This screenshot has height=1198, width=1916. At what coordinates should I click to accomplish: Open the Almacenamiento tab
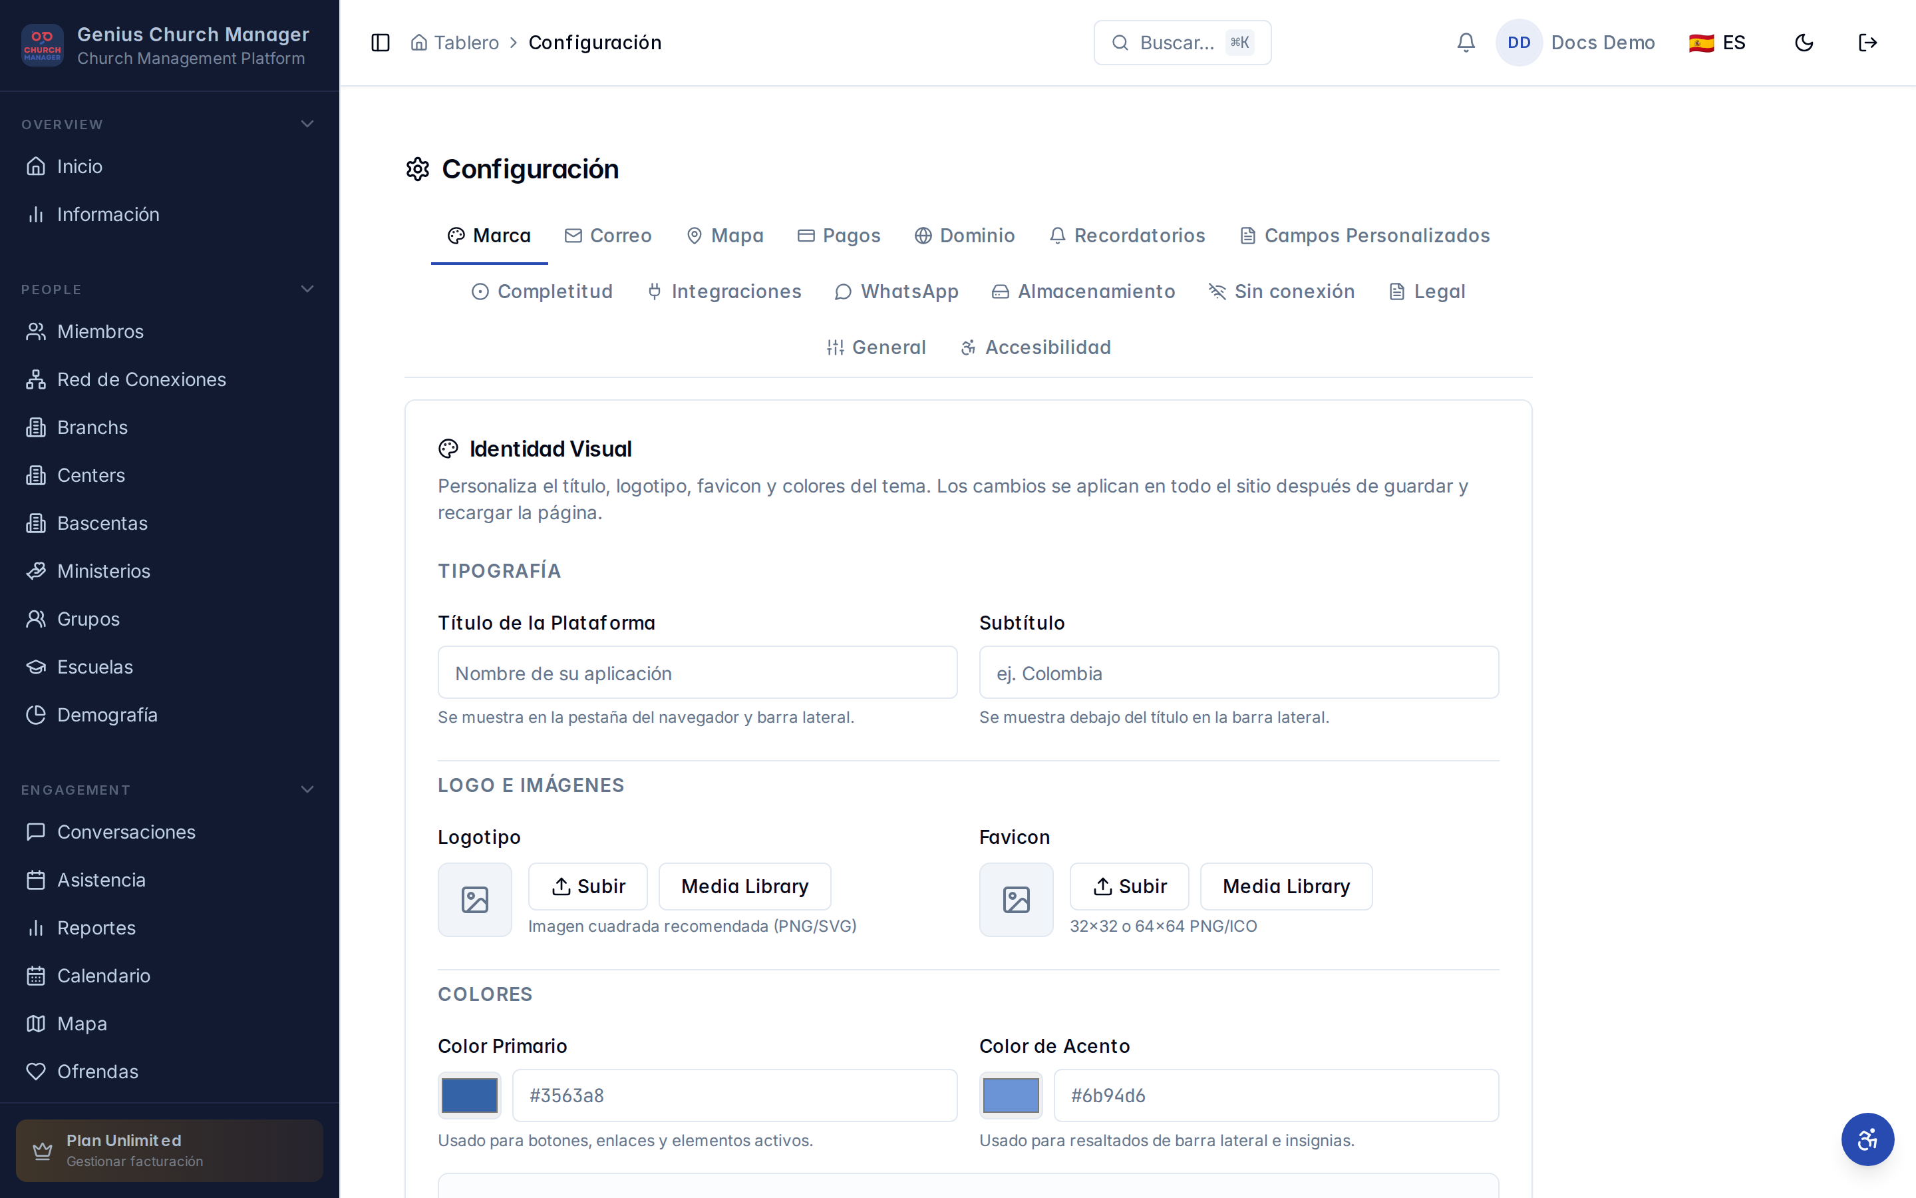1083,292
